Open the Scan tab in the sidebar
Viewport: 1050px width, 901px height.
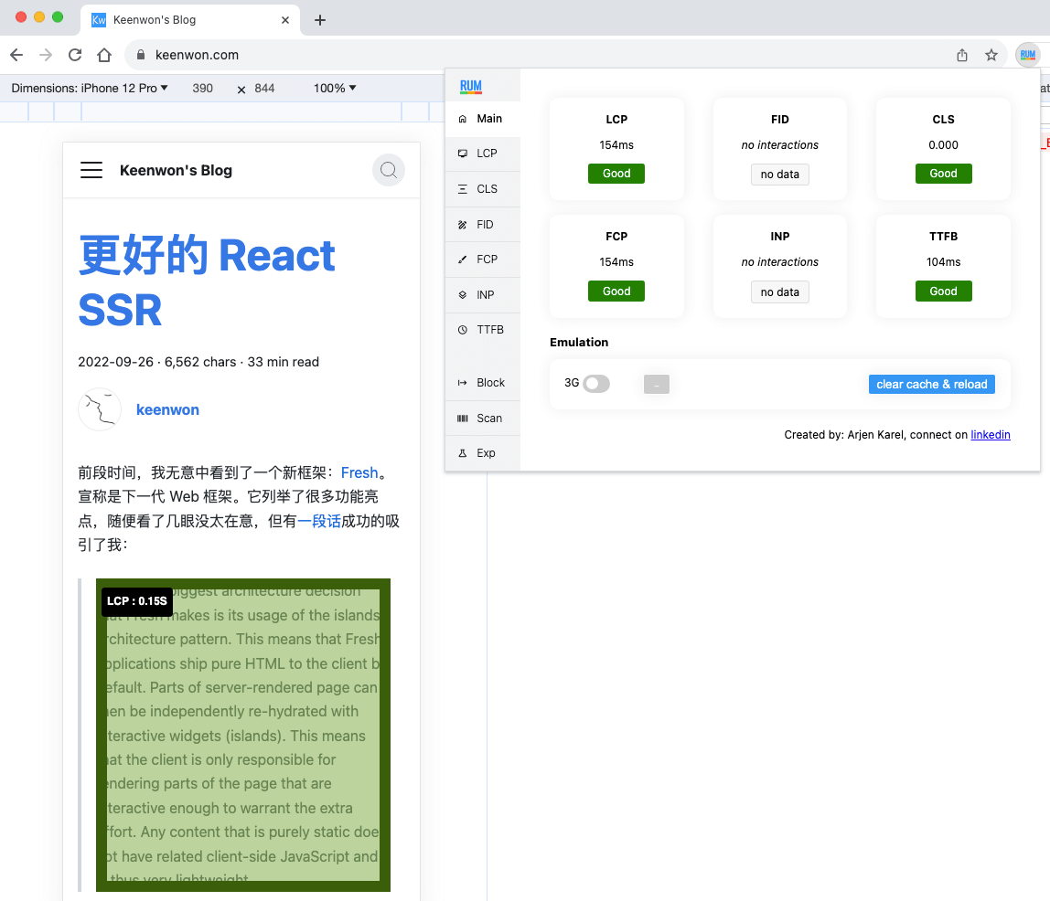483,419
